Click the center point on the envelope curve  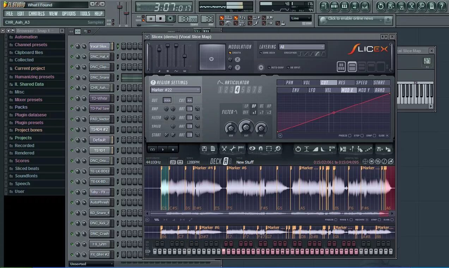click(334, 113)
